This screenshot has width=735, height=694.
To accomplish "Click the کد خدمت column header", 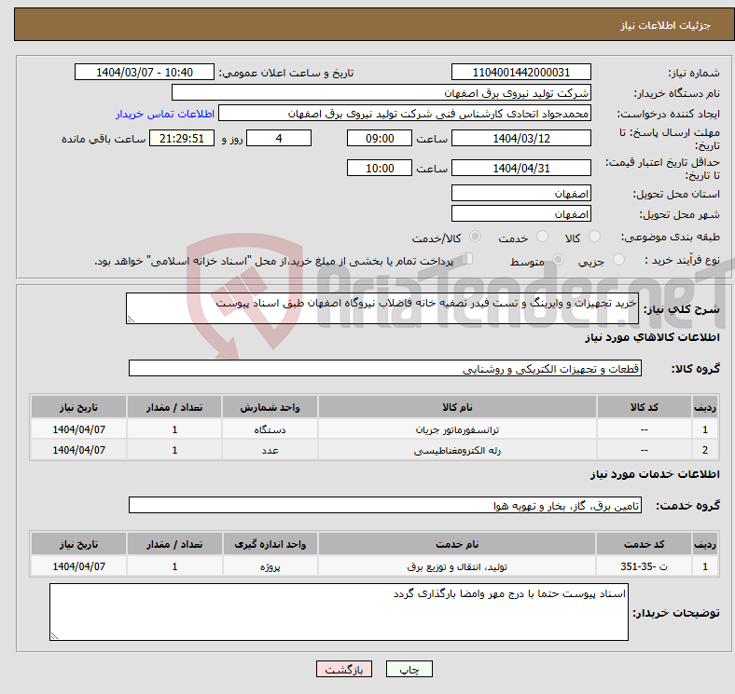I will (x=645, y=544).
